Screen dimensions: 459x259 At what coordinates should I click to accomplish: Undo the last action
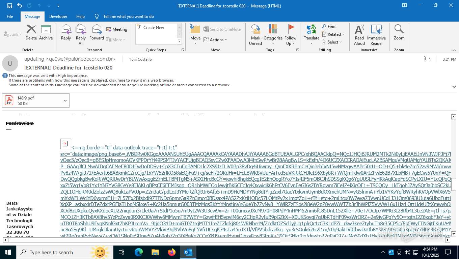click(19, 6)
